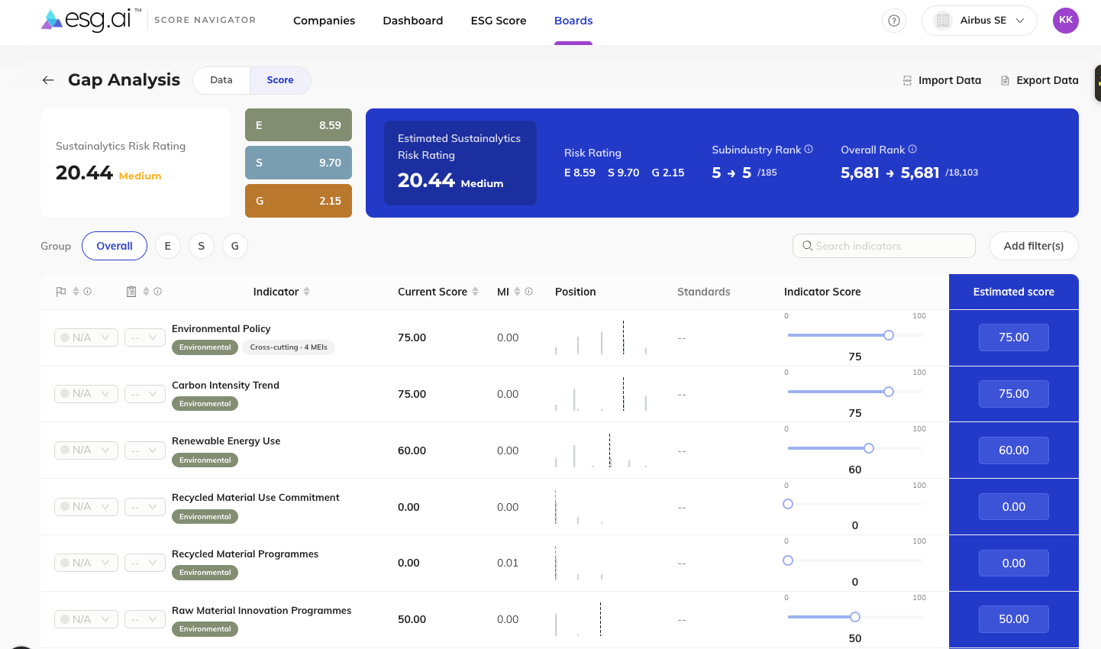Sort the Indicator column
Viewport: 1101px width, 649px height.
point(306,292)
